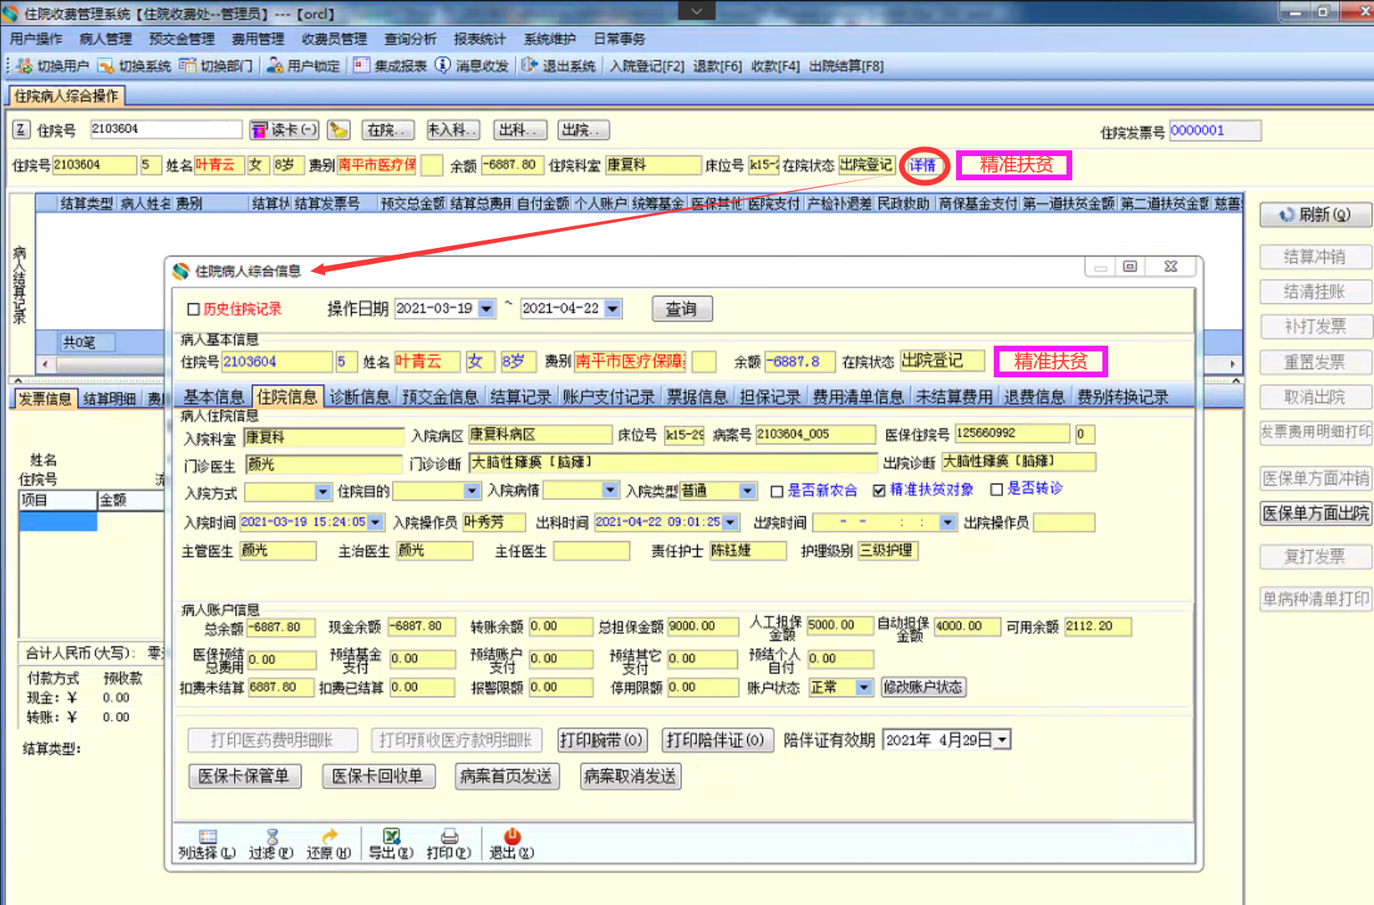Click the 打印 printer icon
1374x905 pixels.
coord(449,837)
